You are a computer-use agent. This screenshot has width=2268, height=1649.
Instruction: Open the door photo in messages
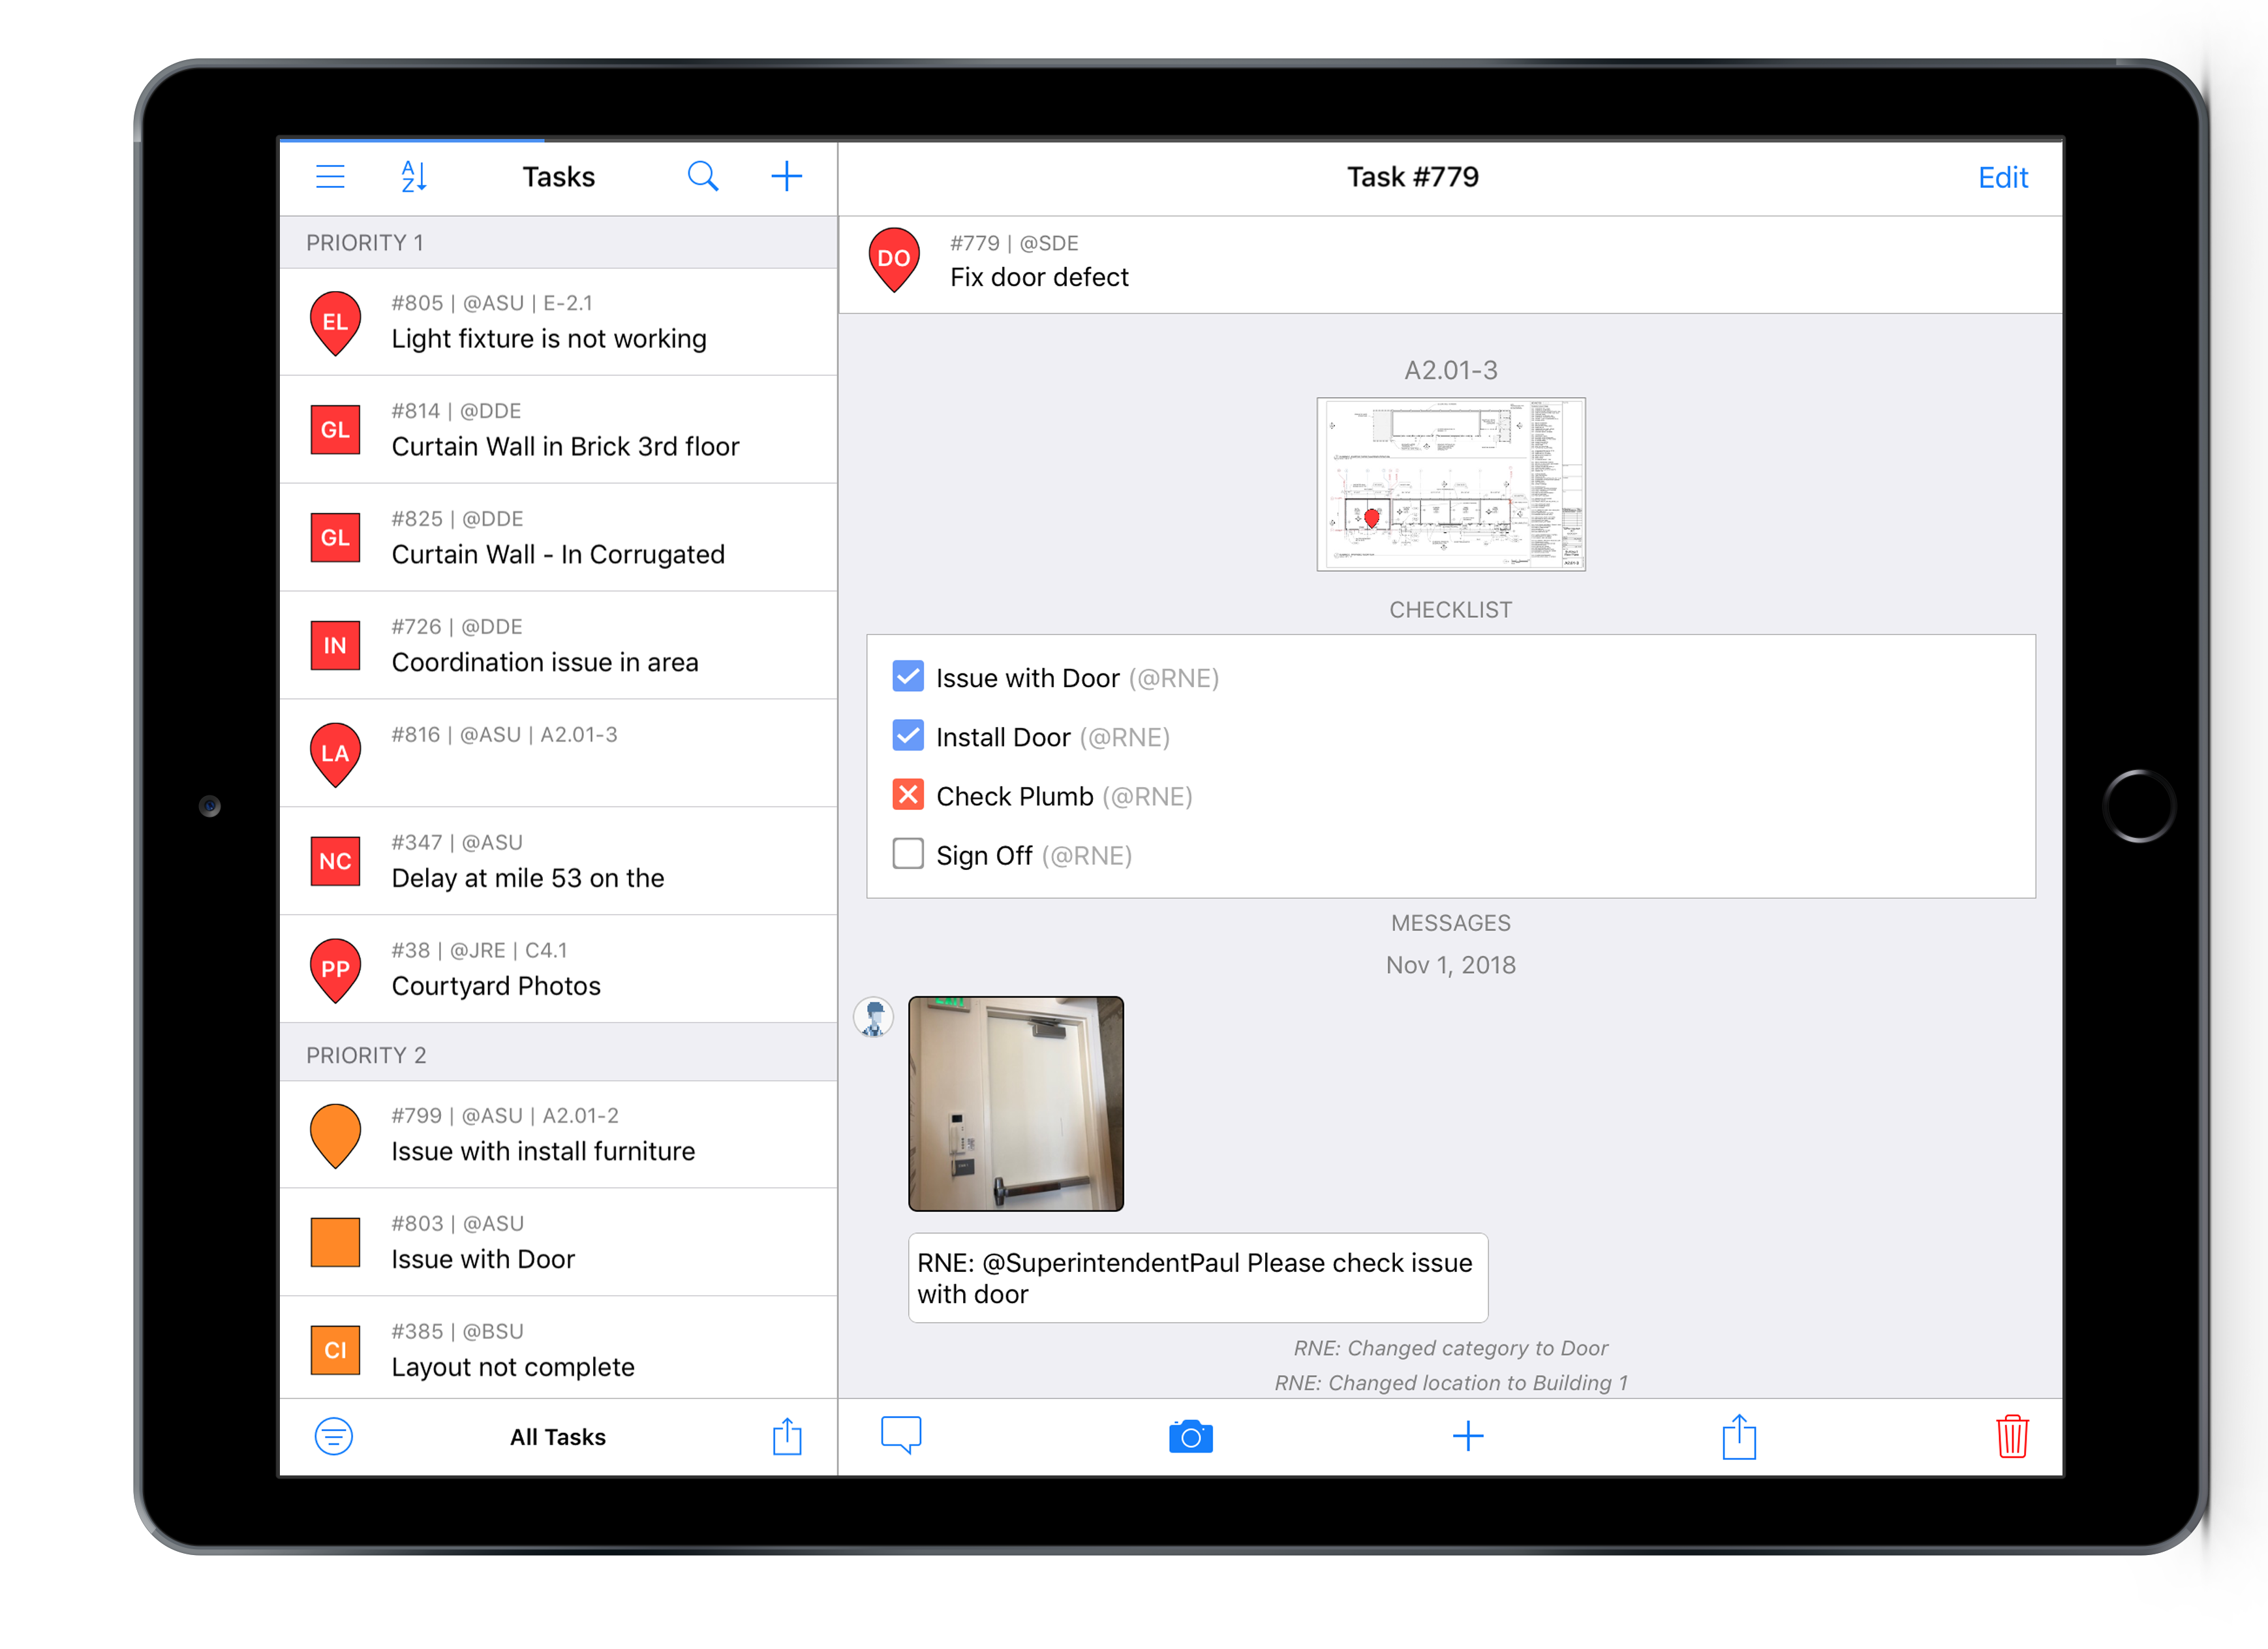1015,1103
